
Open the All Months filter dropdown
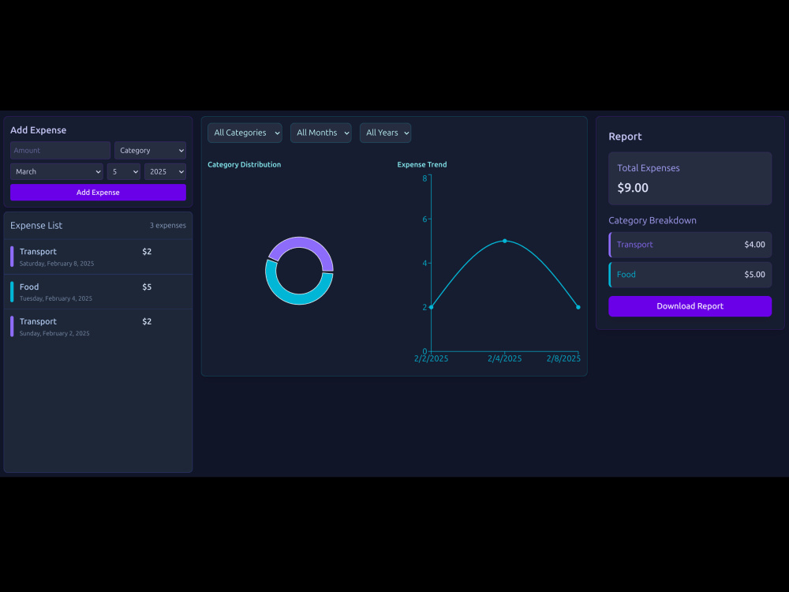[x=320, y=133]
